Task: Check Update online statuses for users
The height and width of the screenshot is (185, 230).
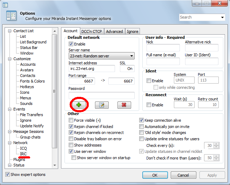Action: [x=141, y=139]
